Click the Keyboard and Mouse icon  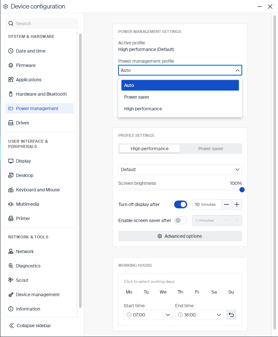tap(11, 190)
